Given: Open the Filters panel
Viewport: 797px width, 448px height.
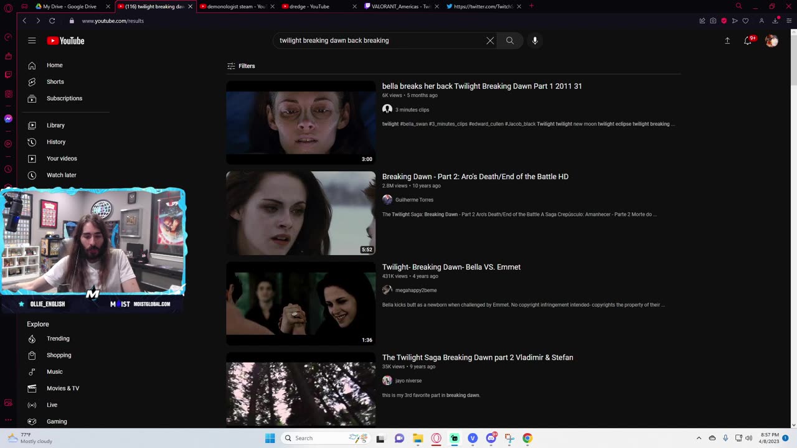Looking at the screenshot, I should 241,66.
